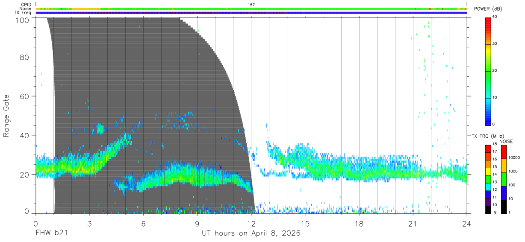The height and width of the screenshot is (242, 525).
Task: Click the y-axis tick label "100"
Action: click(23, 20)
